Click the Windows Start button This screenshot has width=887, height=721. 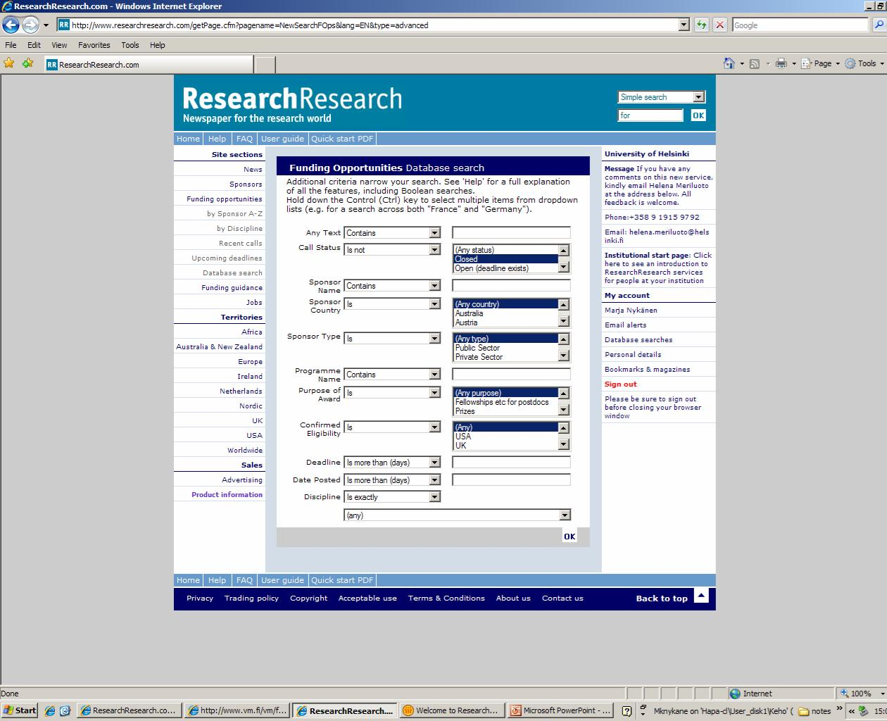click(x=20, y=710)
